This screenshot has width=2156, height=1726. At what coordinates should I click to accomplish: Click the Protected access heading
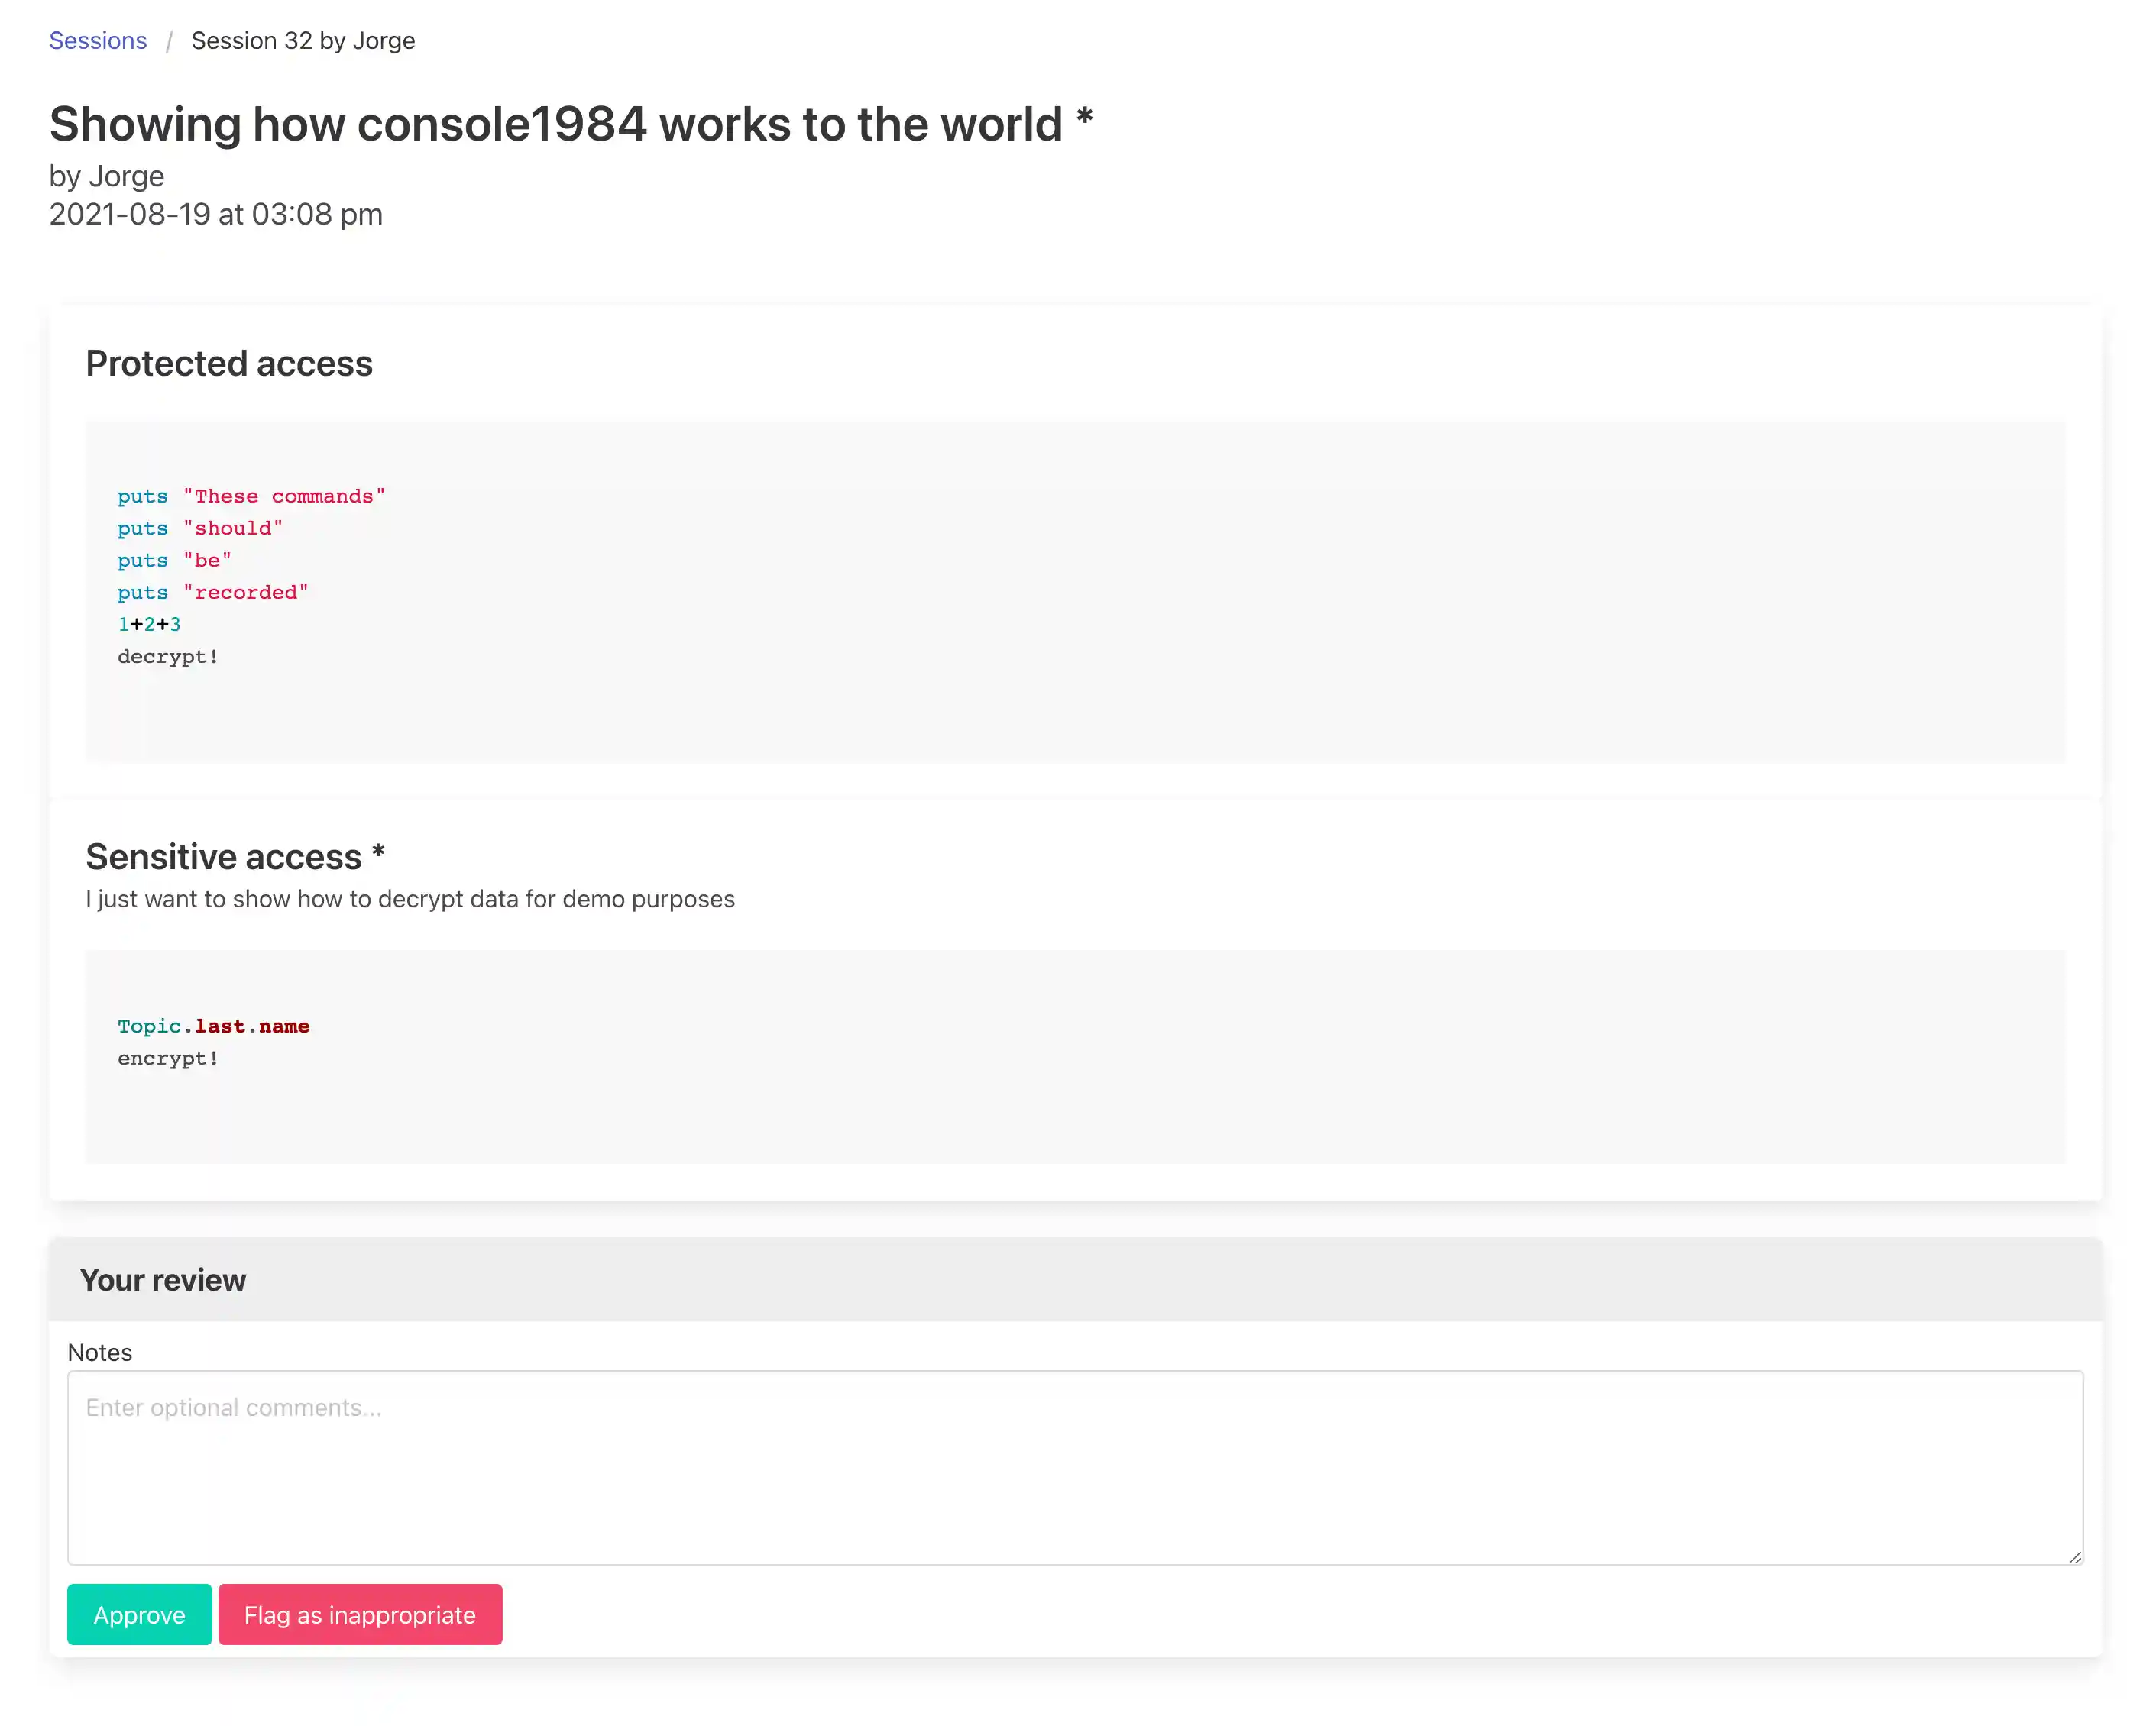point(229,364)
